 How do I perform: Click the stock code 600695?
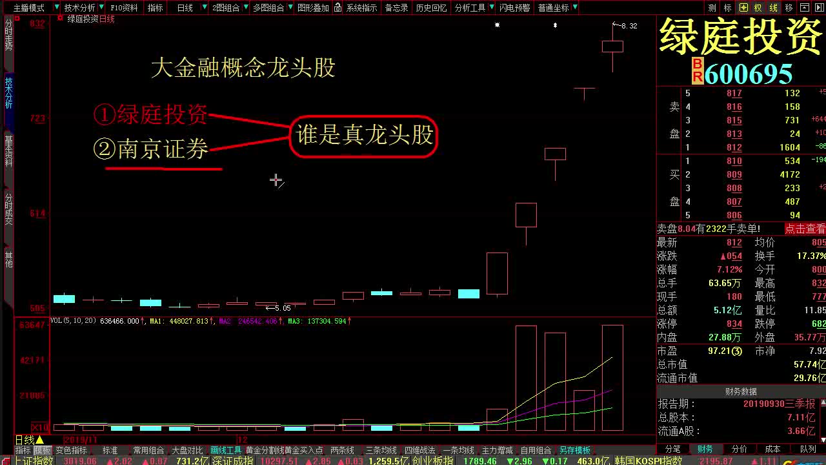click(748, 74)
